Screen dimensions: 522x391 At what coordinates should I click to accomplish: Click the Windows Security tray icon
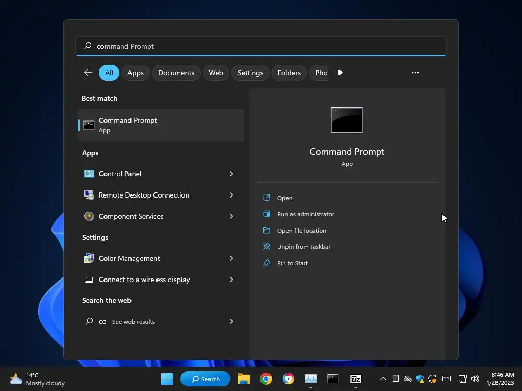coord(420,379)
